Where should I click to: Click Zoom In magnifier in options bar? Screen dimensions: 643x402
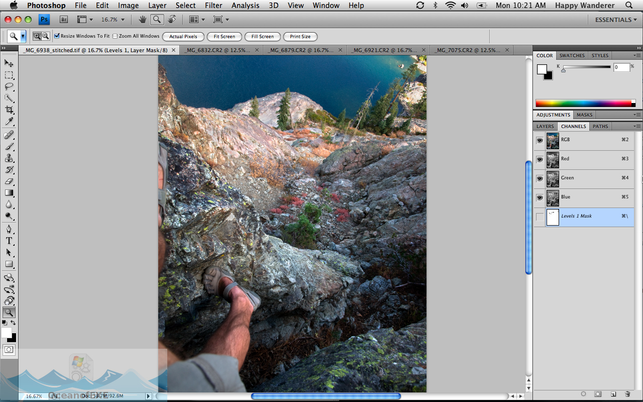37,36
